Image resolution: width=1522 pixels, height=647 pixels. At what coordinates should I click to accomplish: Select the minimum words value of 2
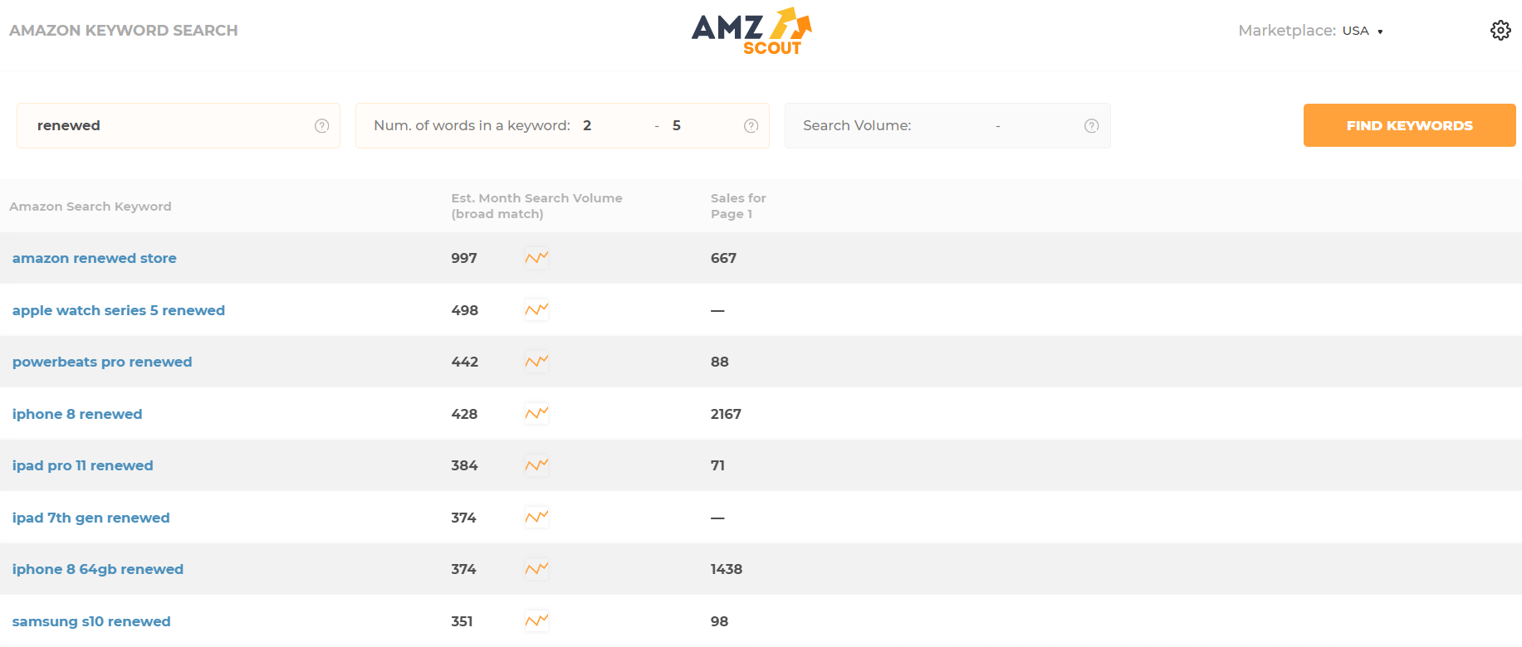(587, 125)
